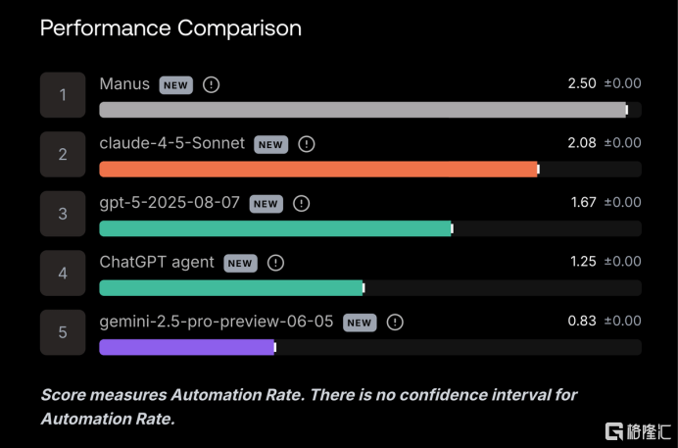
Task: Click the rank 2 number box
Action: (x=63, y=155)
